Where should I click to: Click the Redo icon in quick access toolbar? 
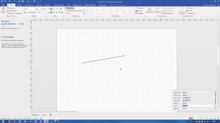tap(10, 1)
